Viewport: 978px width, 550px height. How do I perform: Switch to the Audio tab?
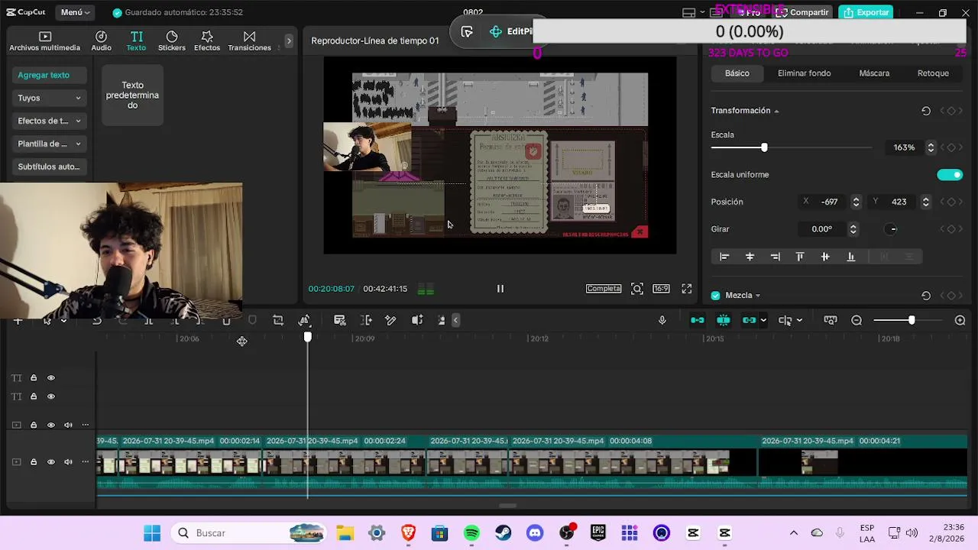coord(101,41)
